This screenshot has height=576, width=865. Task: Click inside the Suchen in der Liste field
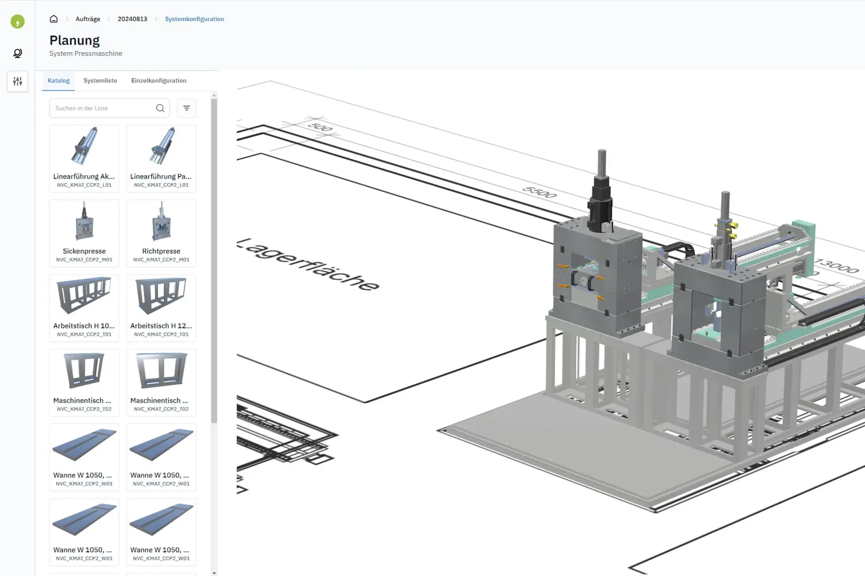101,108
